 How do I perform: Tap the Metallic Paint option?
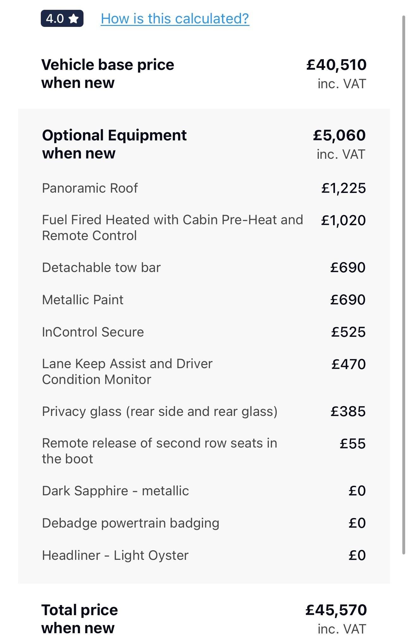tap(204, 300)
